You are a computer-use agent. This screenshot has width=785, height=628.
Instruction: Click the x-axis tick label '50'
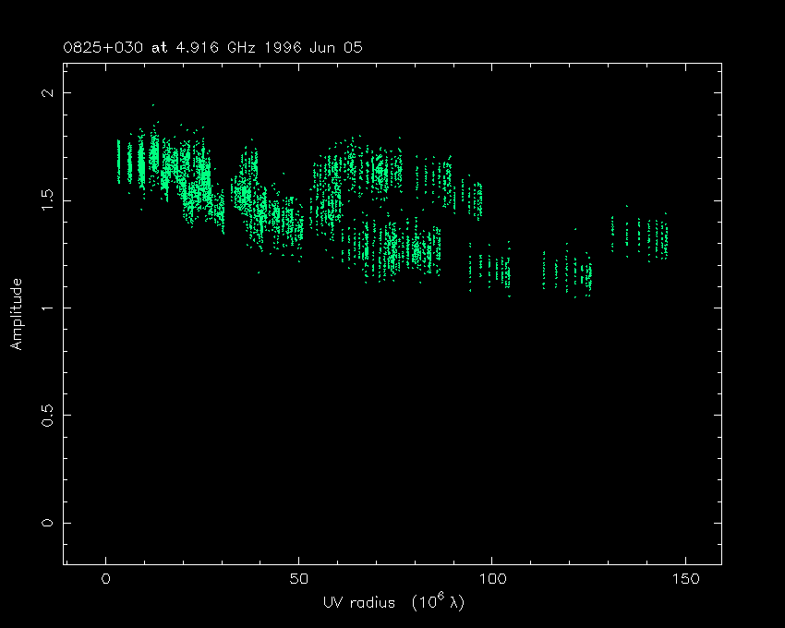(x=298, y=580)
